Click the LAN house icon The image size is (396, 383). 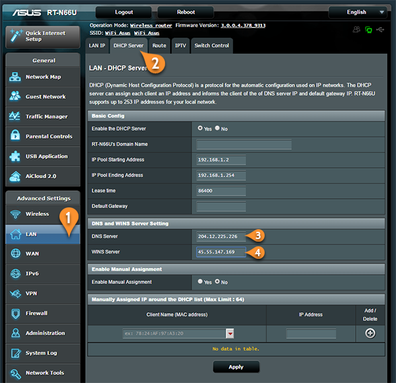coord(15,234)
